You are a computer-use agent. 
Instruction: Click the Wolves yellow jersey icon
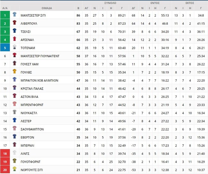click(x=15, y=71)
